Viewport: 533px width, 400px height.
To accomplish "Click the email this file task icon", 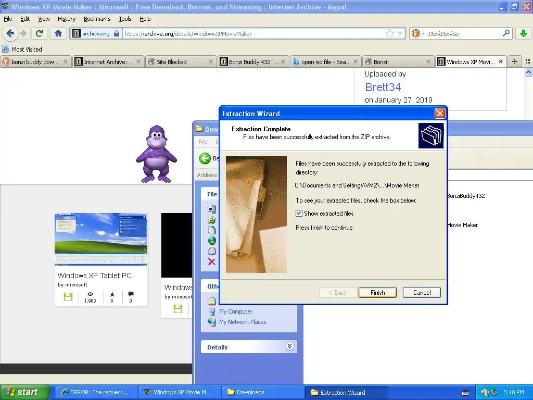I will [x=212, y=252].
